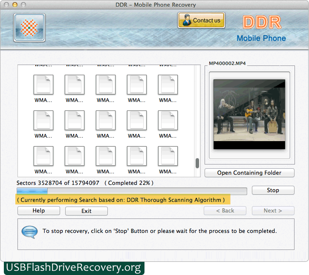Click the 'To stop recovery' hint text
309x275 pixels.
pos(160,231)
